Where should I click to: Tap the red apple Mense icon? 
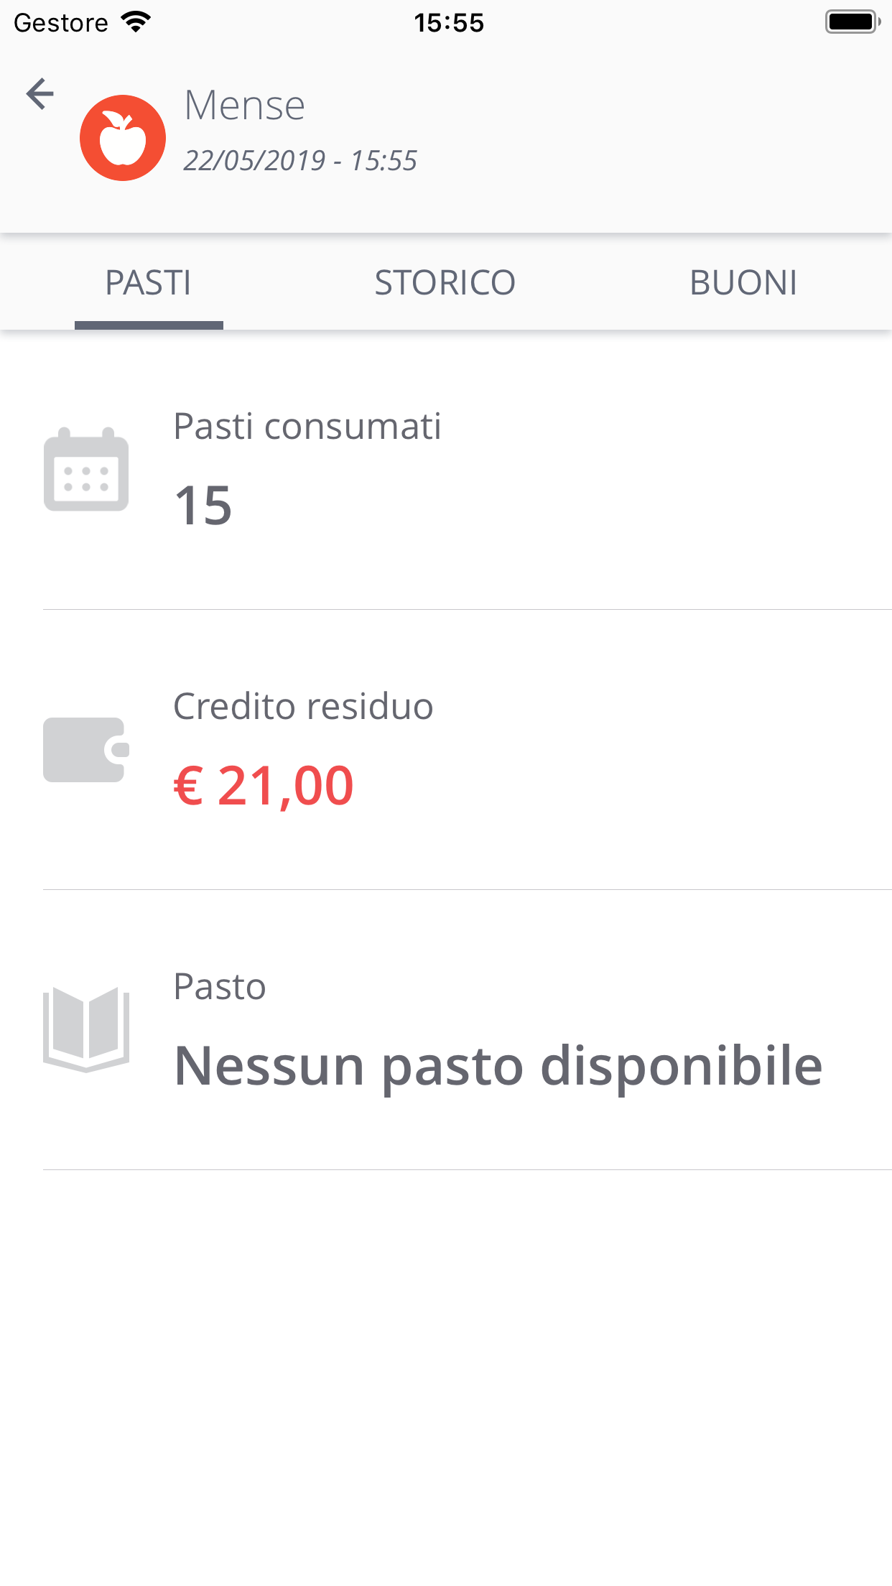(123, 138)
